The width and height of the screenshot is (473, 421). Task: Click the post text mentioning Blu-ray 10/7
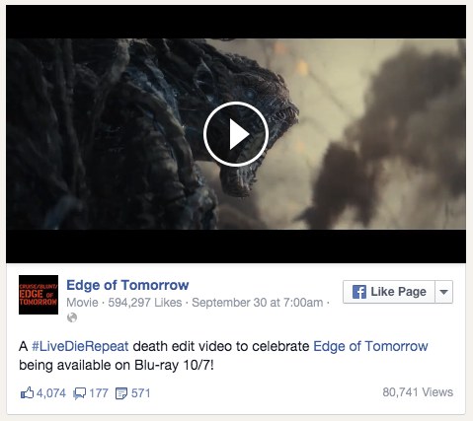[x=117, y=366]
